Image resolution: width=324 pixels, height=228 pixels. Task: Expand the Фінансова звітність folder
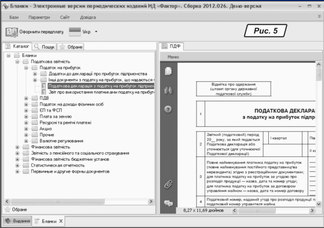point(18,147)
